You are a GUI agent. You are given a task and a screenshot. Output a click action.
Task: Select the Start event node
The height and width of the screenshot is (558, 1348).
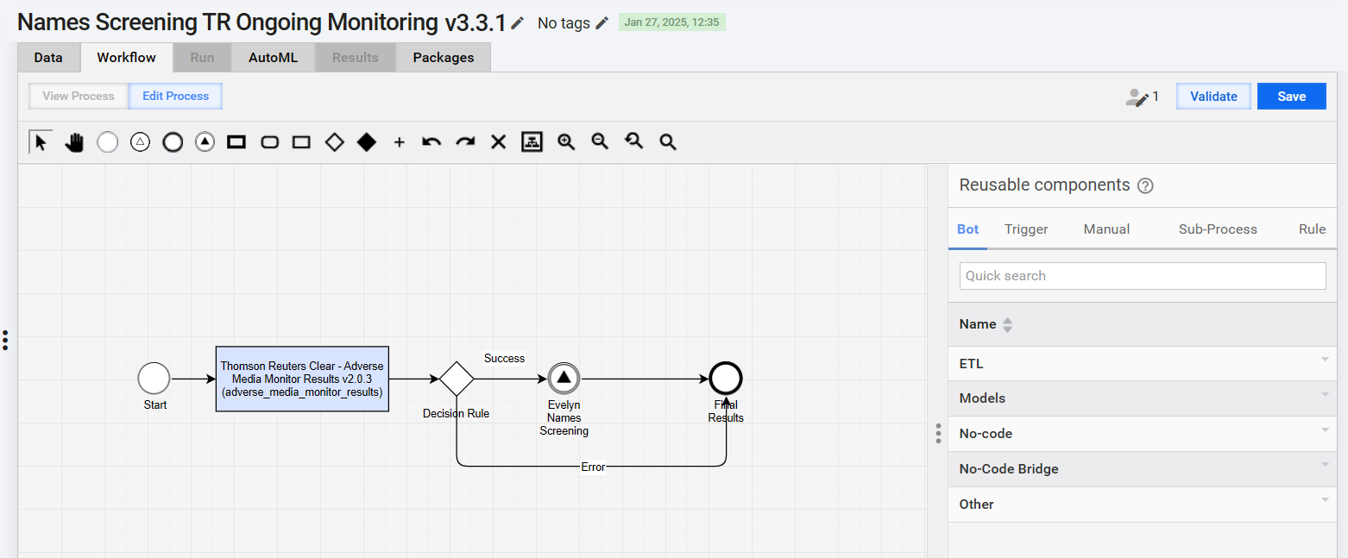[154, 378]
